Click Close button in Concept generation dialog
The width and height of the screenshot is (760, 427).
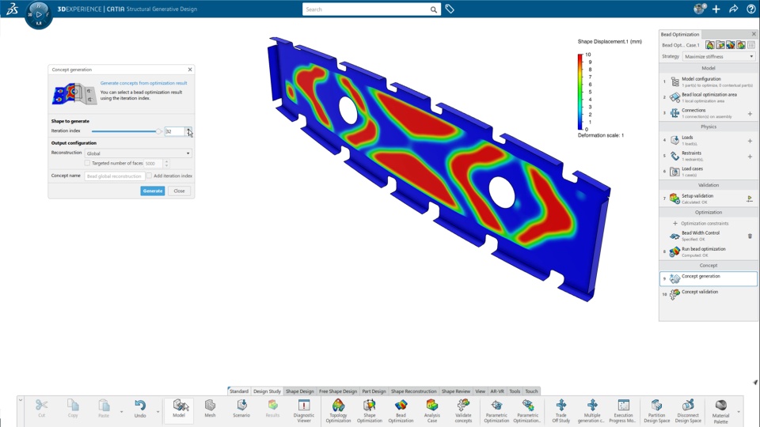pyautogui.click(x=180, y=191)
